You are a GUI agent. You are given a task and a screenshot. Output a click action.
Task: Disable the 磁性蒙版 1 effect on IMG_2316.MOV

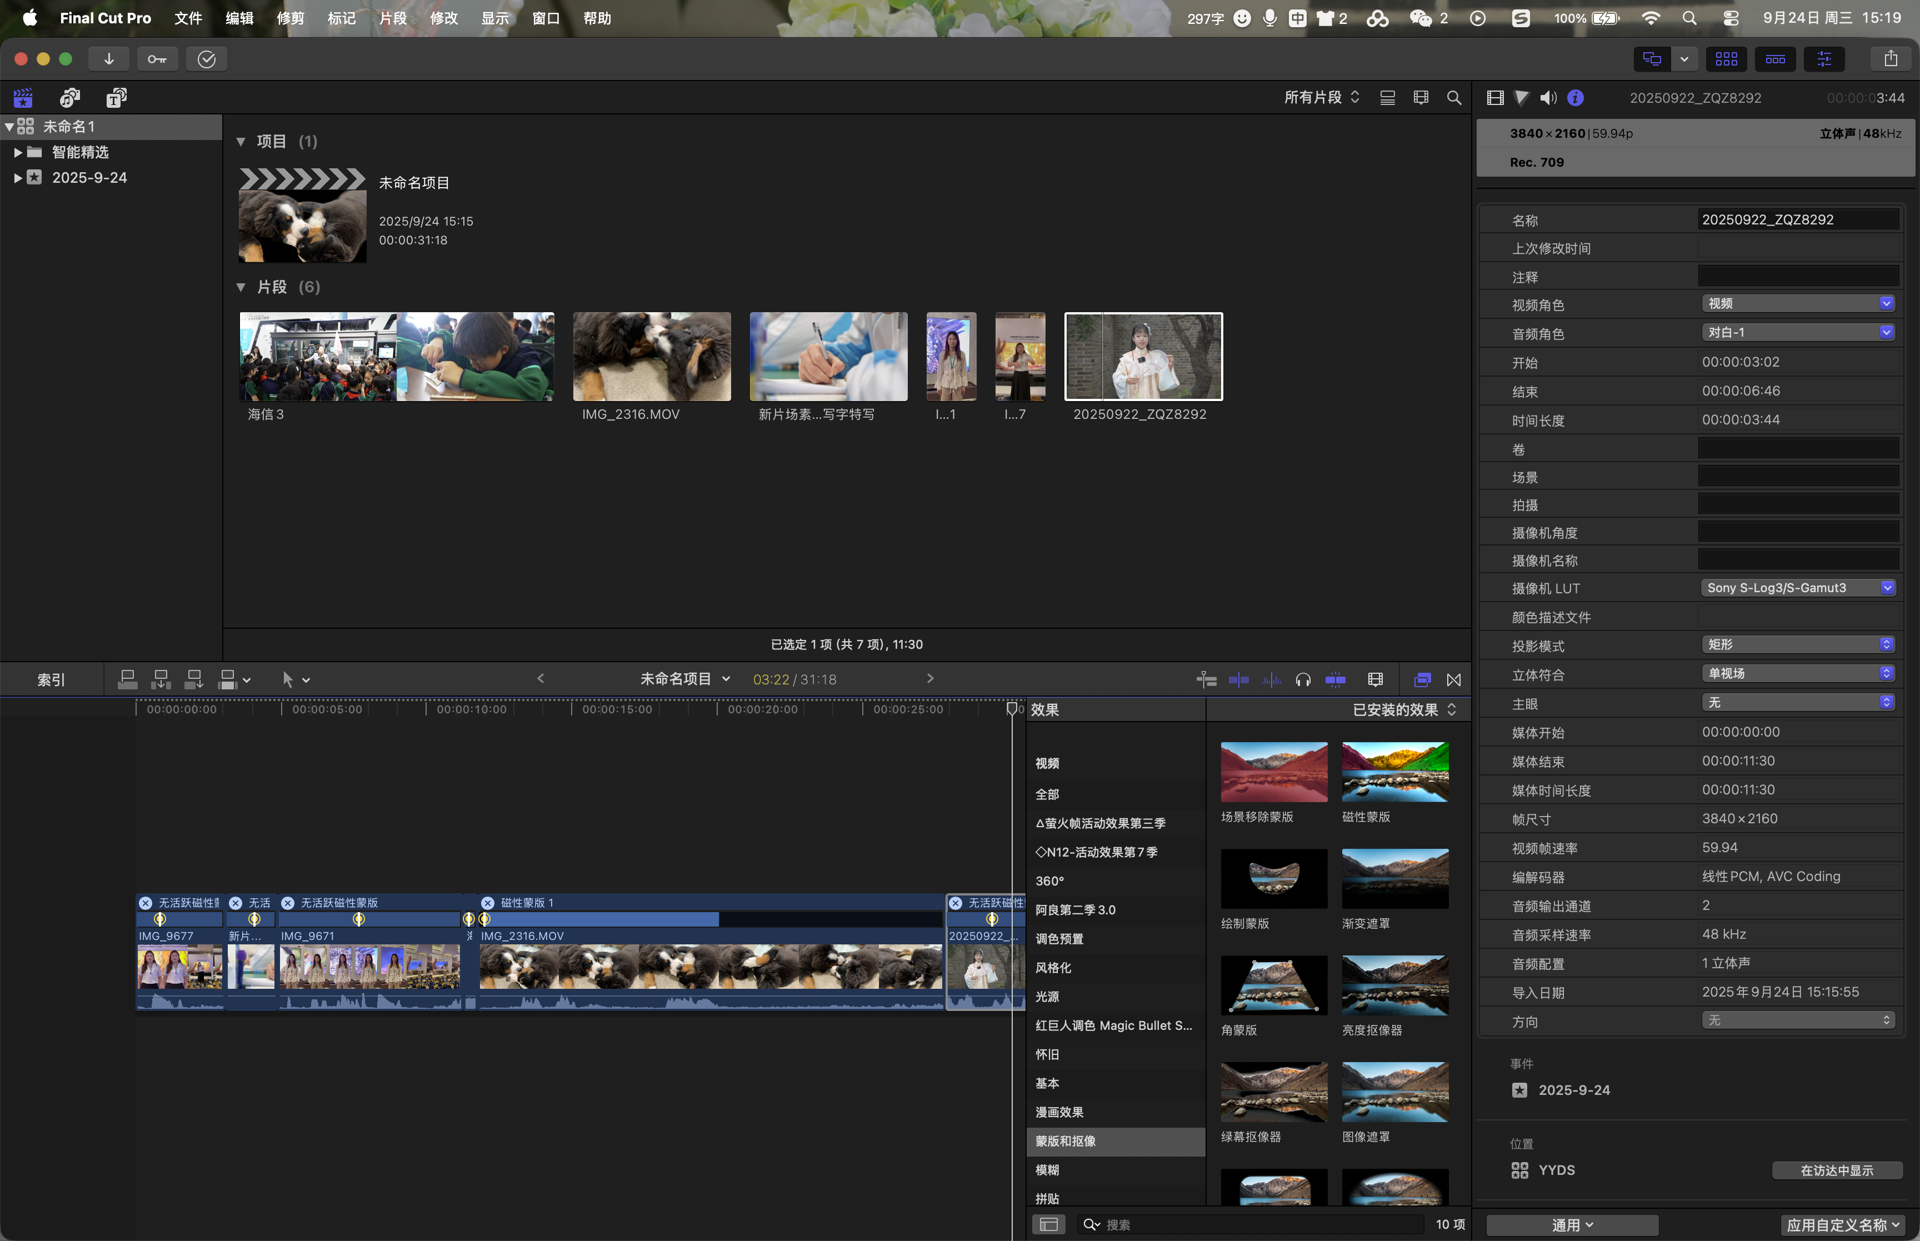487,903
